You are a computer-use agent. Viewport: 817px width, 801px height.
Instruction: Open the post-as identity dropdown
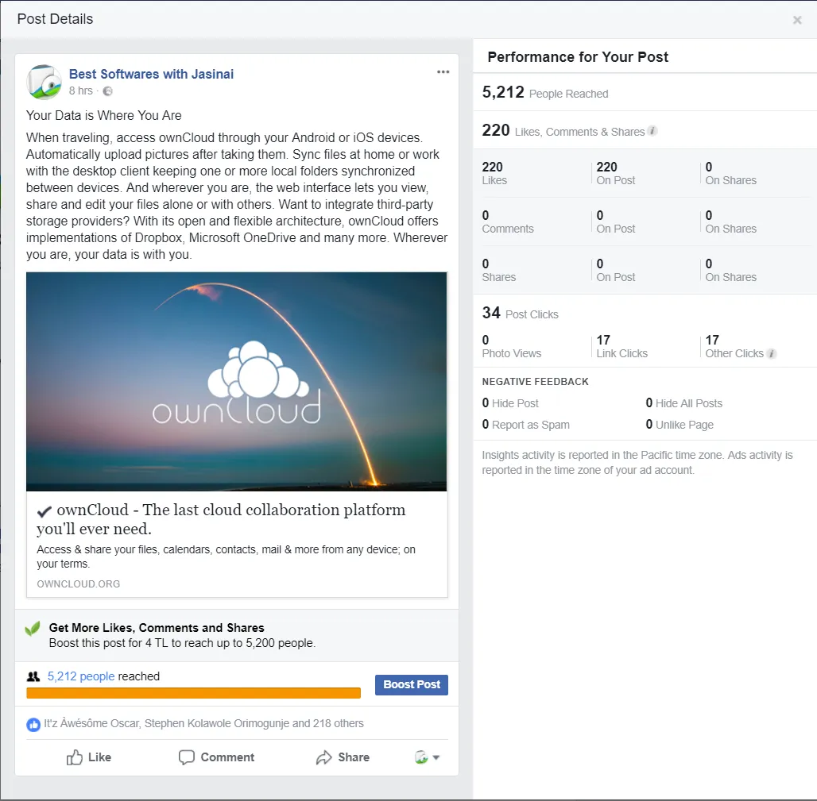point(428,757)
